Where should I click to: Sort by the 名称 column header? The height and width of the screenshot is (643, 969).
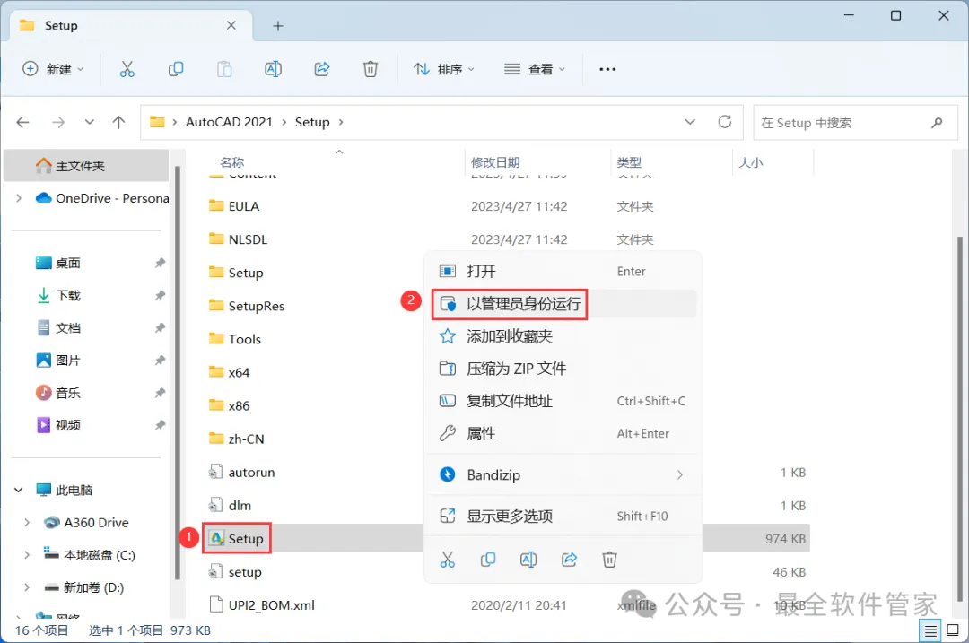[x=231, y=162]
